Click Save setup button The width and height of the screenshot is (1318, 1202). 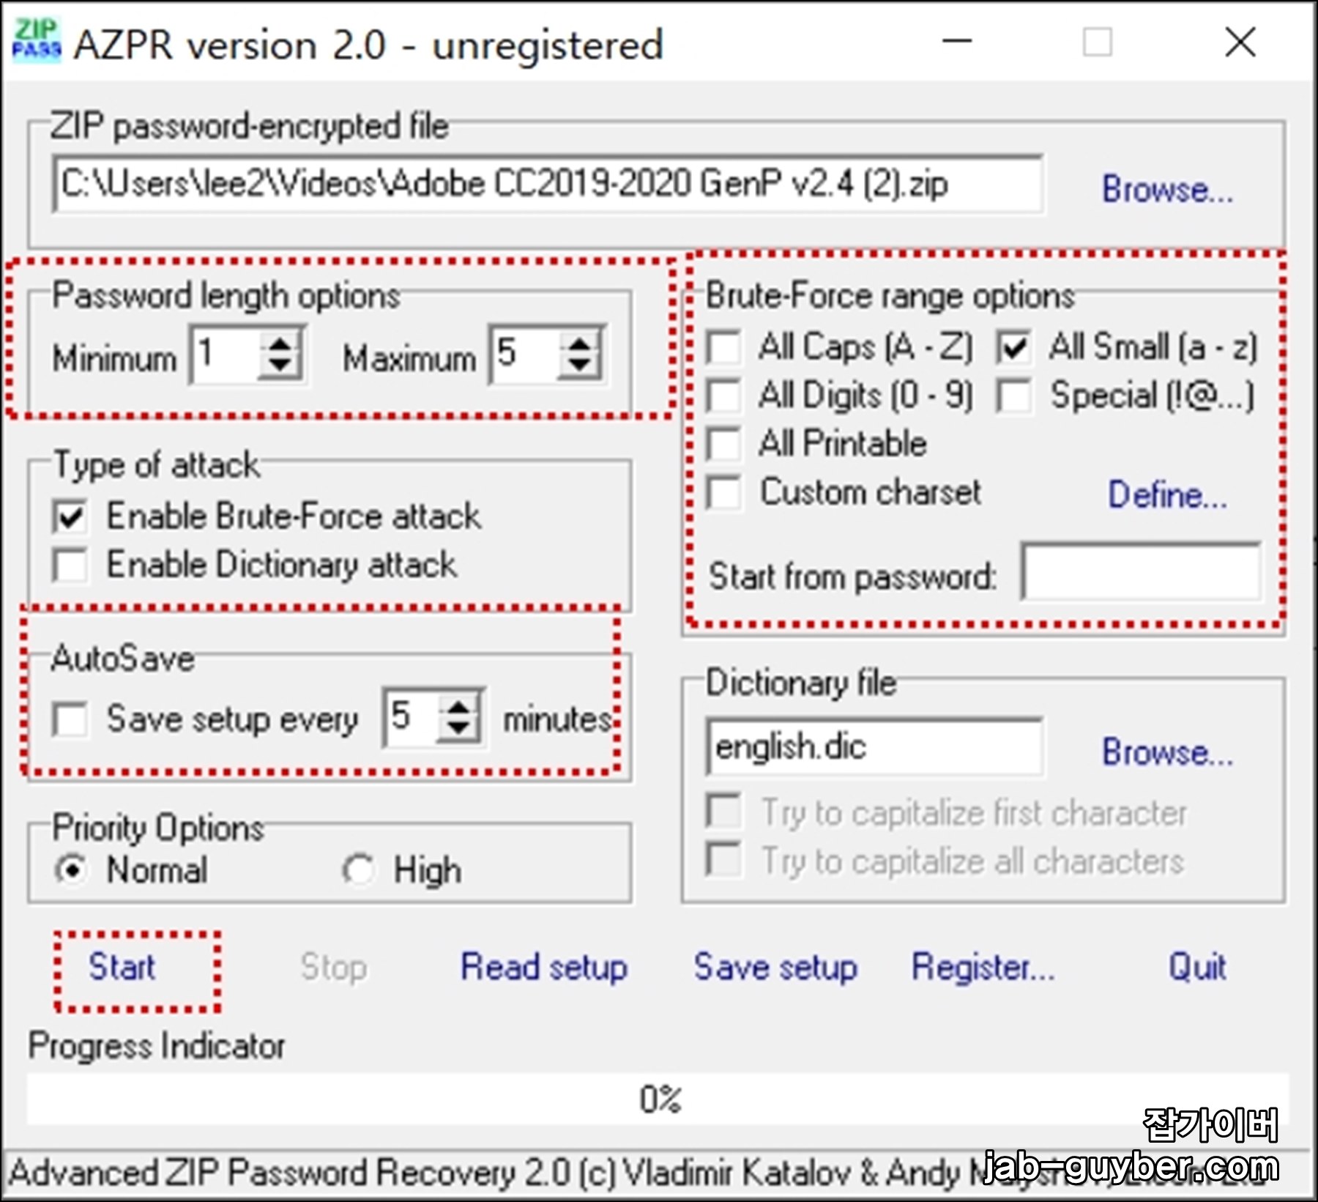click(775, 967)
